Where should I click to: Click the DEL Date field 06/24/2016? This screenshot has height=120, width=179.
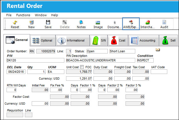pyautogui.click(x=16, y=72)
